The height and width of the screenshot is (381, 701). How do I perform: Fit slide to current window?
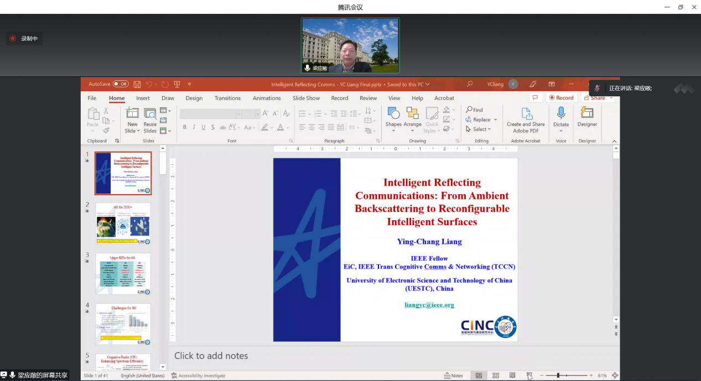(615, 375)
